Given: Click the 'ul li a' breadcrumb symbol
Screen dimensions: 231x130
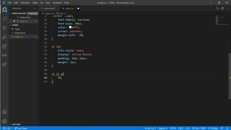Looking at the screenshot, I should pyautogui.click(x=62, y=13).
